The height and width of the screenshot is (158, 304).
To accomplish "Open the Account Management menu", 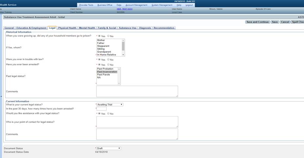I will point(136,5).
